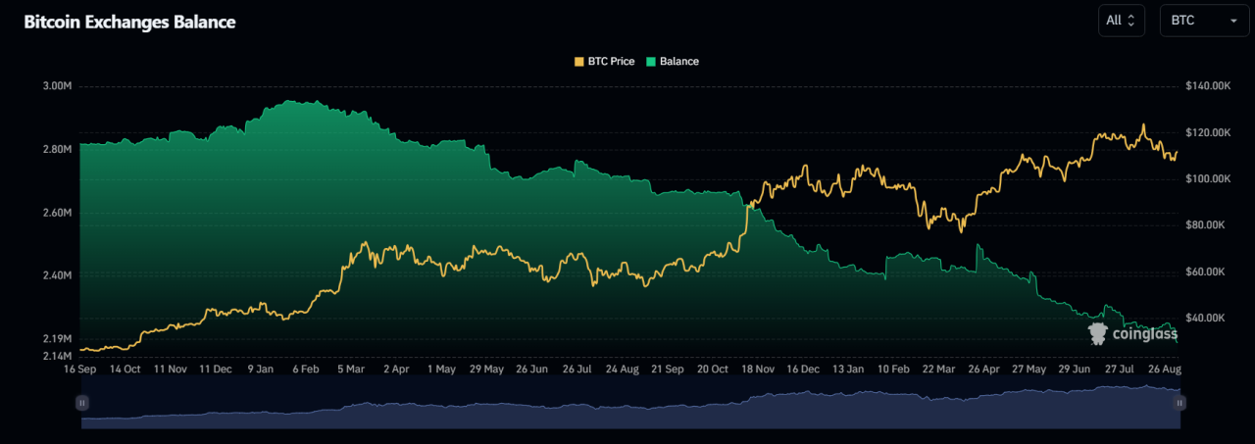Open the All time range dropdown
This screenshot has width=1255, height=444.
click(1122, 21)
